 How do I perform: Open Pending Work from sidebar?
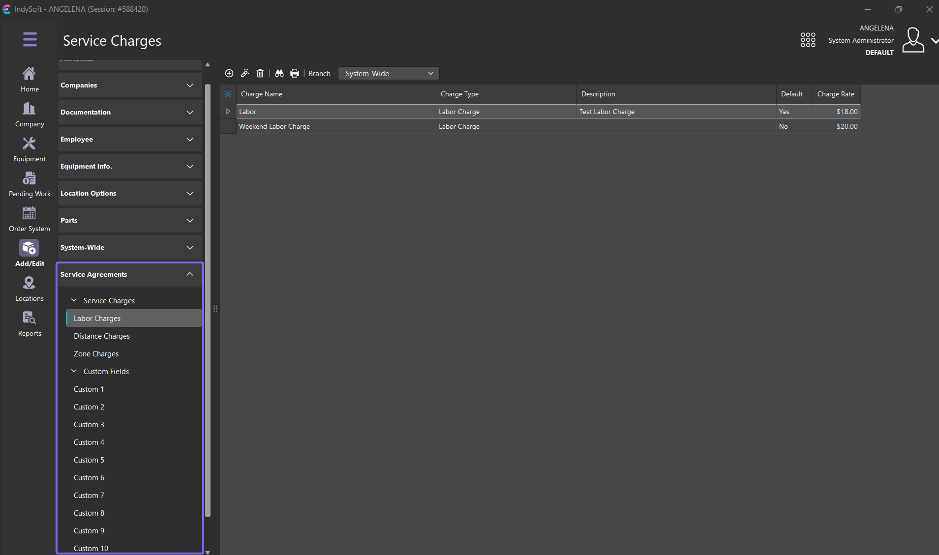(x=30, y=184)
